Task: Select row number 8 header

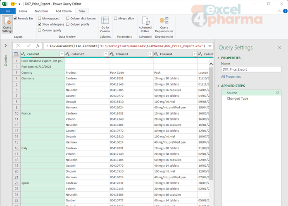Action: (17, 101)
